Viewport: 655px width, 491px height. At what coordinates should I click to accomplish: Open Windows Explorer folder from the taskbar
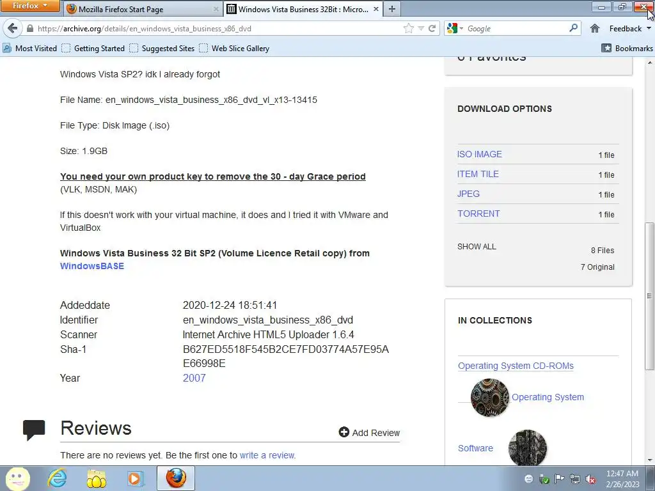(96, 478)
